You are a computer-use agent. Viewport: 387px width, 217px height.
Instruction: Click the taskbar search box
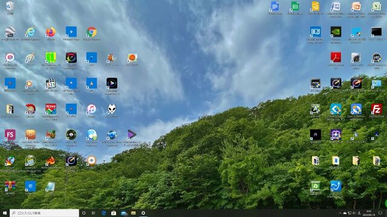coord(44,213)
